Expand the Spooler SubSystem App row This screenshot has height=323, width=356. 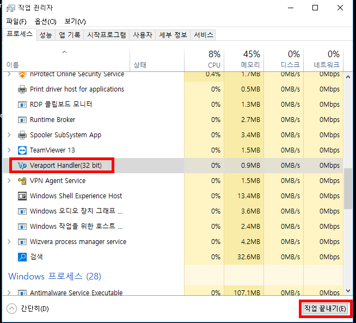pyautogui.click(x=9, y=135)
